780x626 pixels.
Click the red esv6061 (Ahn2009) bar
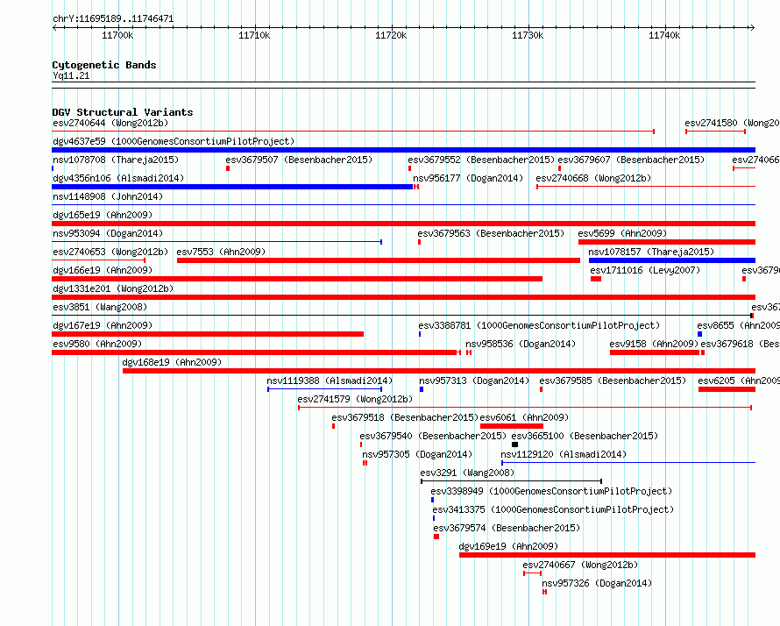(x=512, y=426)
